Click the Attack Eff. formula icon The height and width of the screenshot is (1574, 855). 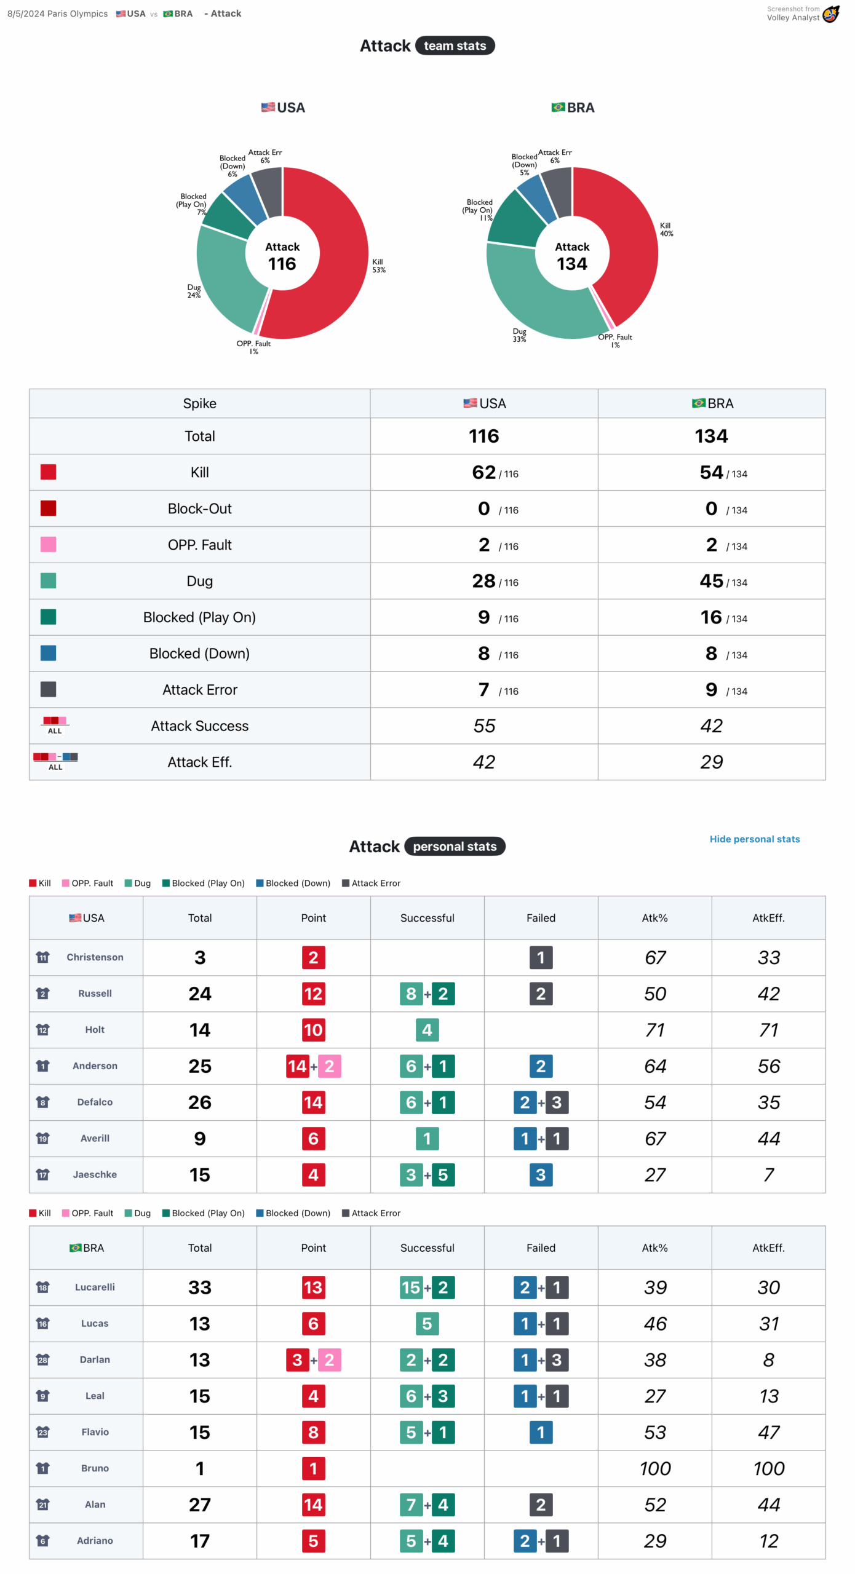tap(55, 760)
